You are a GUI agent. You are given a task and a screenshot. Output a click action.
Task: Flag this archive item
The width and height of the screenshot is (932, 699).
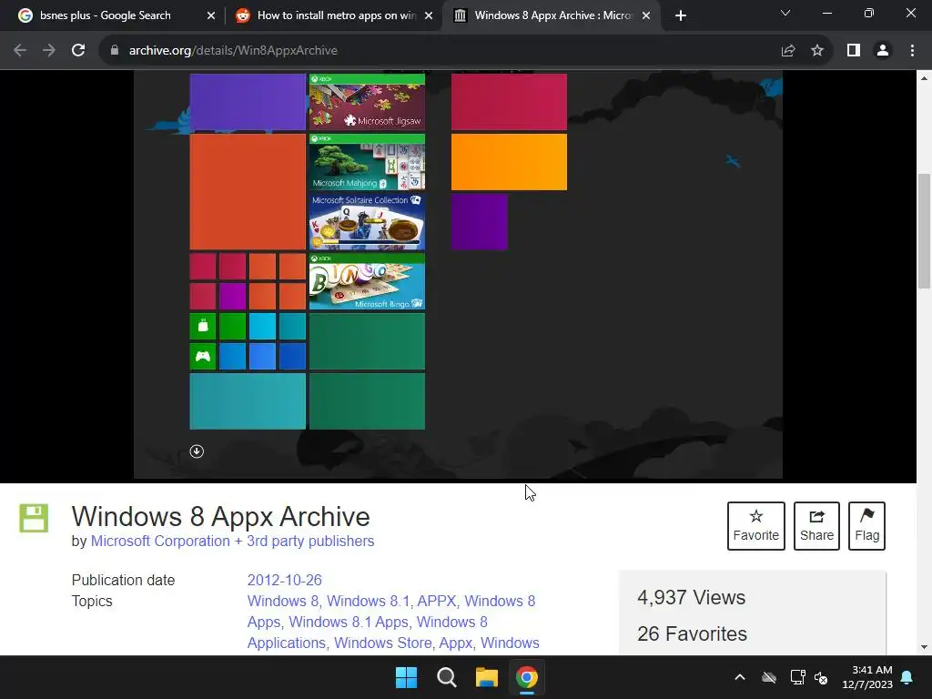tap(866, 525)
